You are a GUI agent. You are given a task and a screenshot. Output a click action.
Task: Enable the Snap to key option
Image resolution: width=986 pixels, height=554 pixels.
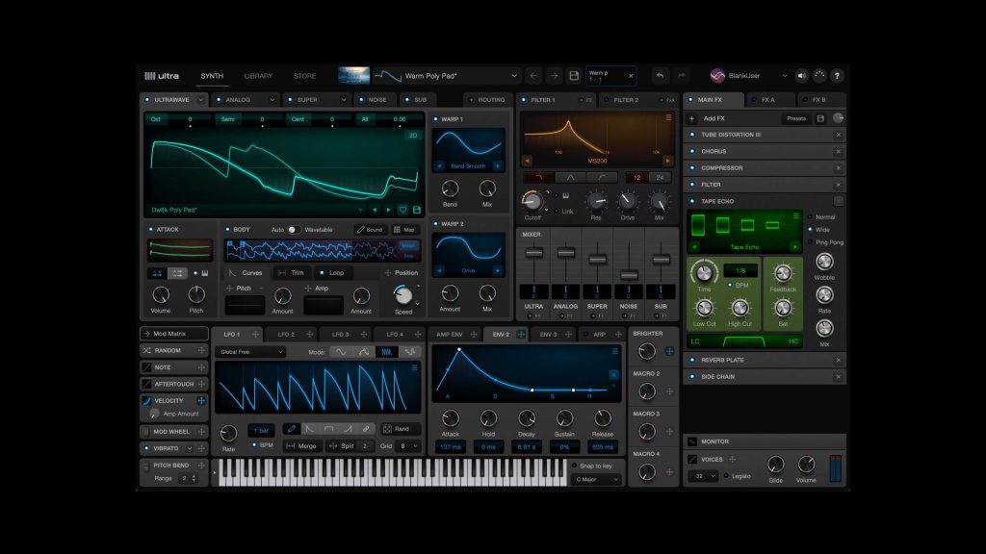coord(574,466)
